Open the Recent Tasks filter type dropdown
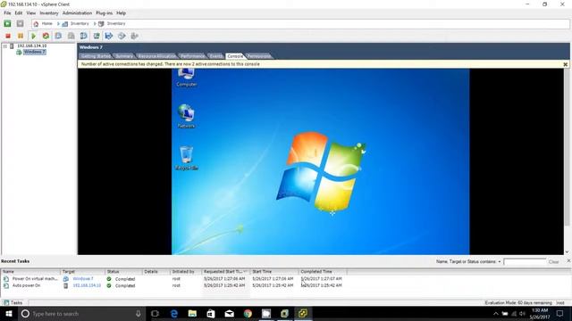 click(x=500, y=261)
